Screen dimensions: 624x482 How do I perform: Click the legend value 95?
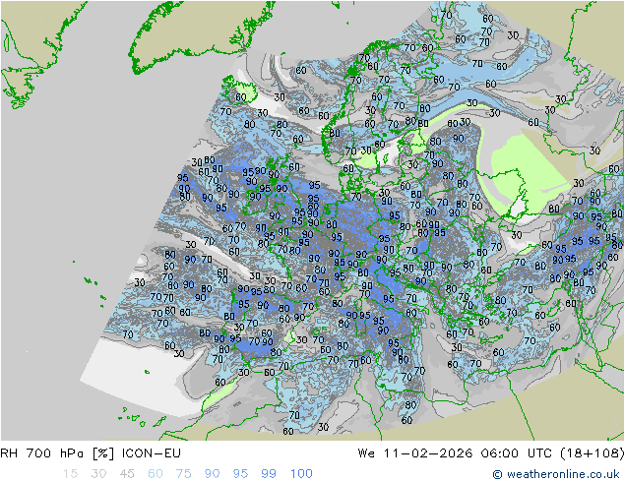click(240, 474)
